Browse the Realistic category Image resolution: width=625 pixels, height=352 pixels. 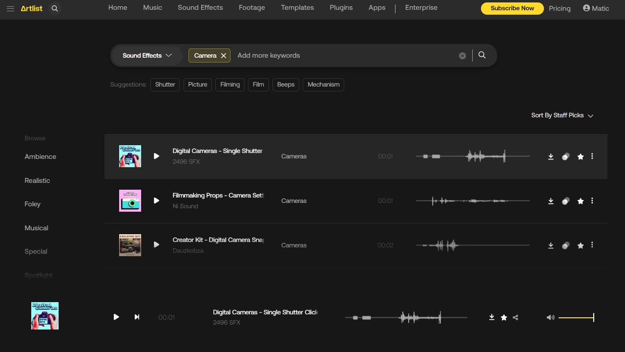[38, 180]
